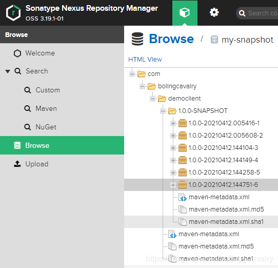Select tree row 1.0.0-20210412.144751-6
This screenshot has height=268, width=278.
[201, 185]
